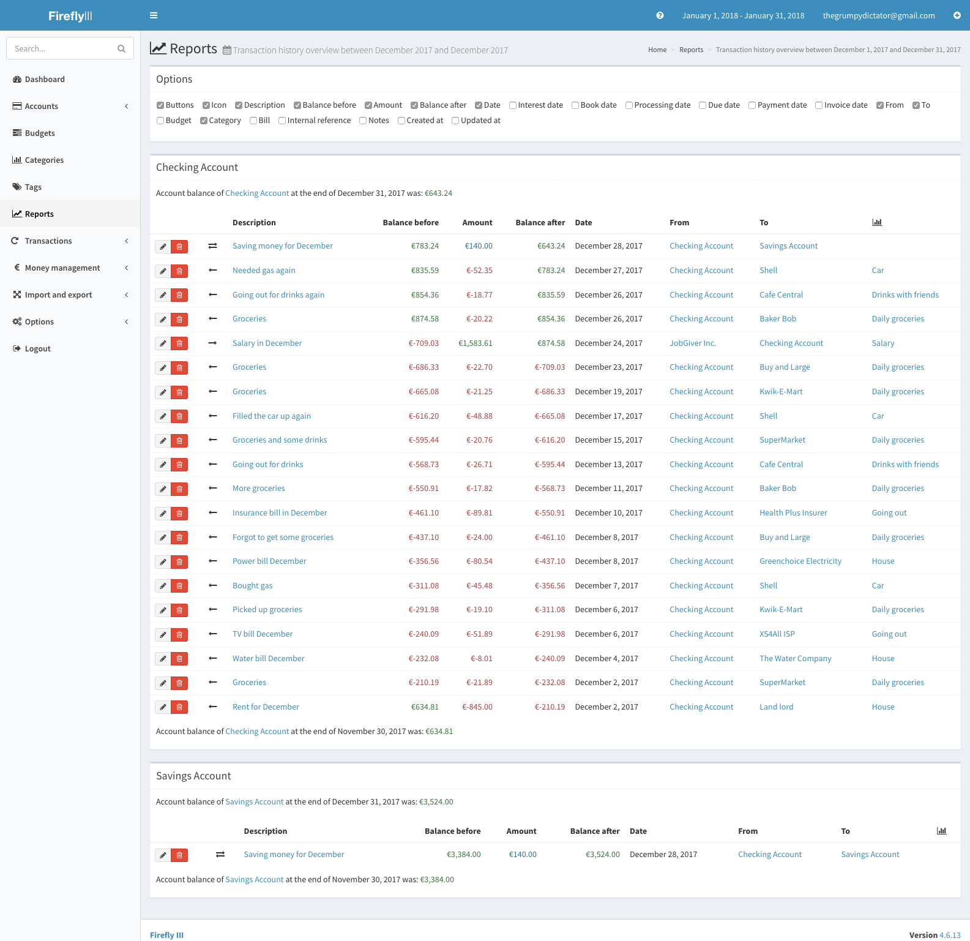Toggle the Notes column checkbox
This screenshot has width=970, height=941.
(363, 121)
